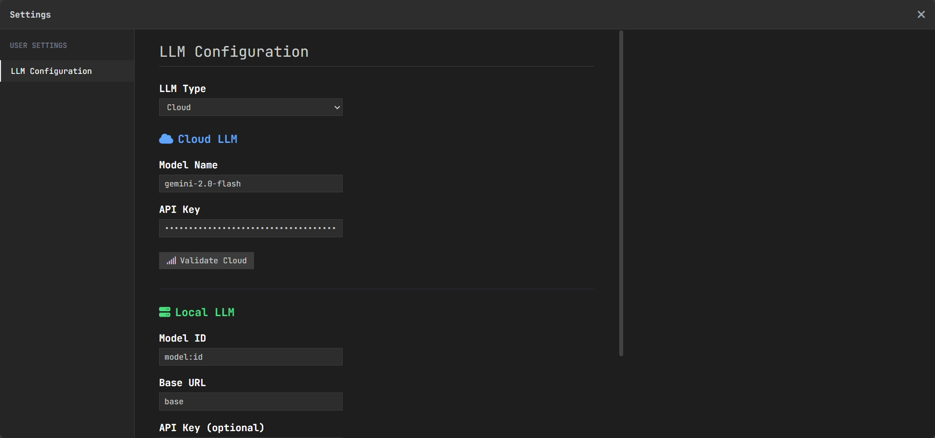This screenshot has height=438, width=935.
Task: Close the Settings dialog
Action: [x=921, y=15]
